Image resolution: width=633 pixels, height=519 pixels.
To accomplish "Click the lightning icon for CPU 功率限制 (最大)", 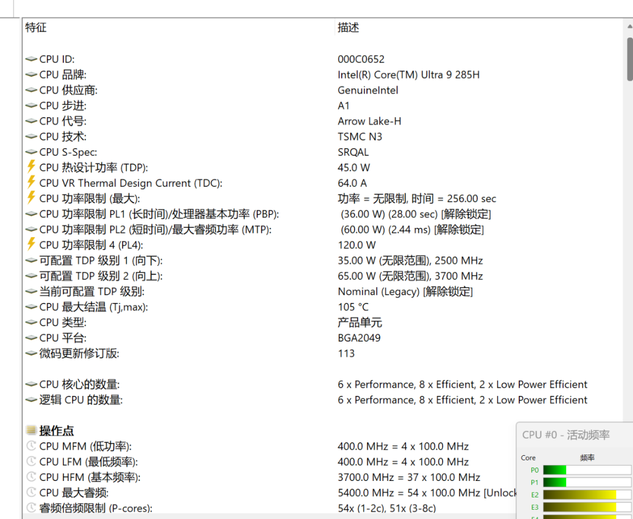I will click(31, 198).
